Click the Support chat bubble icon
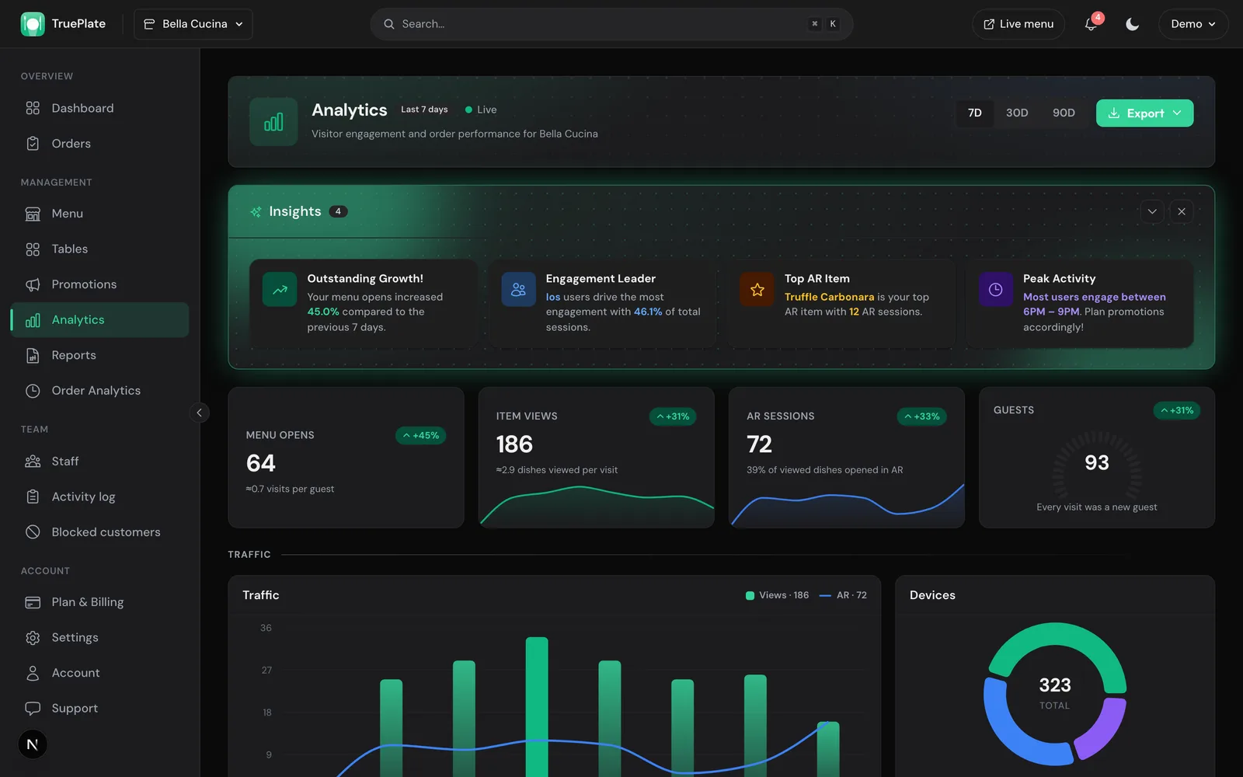Screen dimensions: 1243x777 (x=33, y=709)
